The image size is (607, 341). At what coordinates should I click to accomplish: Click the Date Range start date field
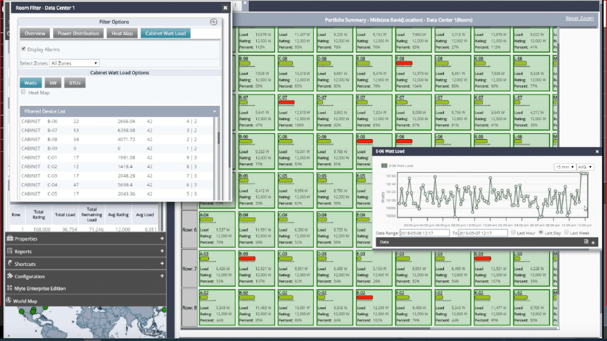point(424,232)
